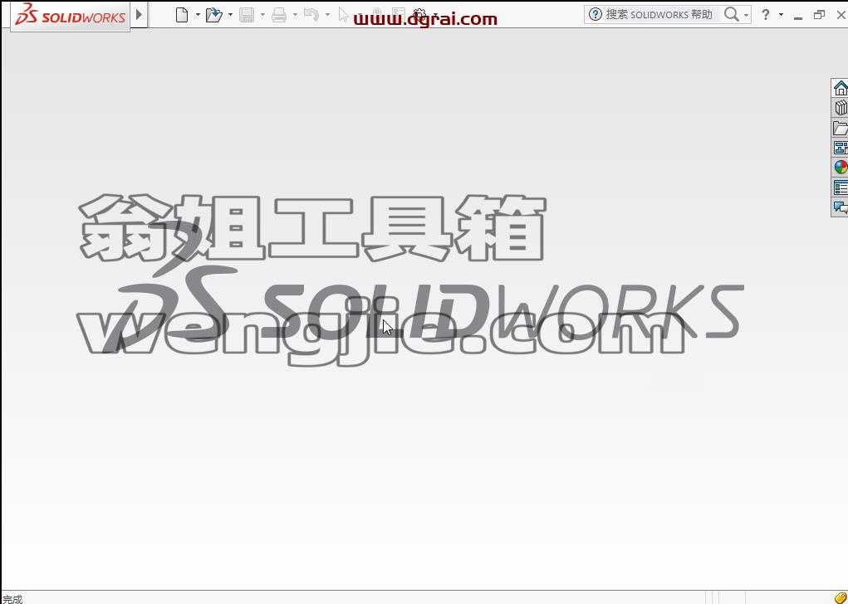The width and height of the screenshot is (848, 604).
Task: Expand the New document dropdown arrow
Action: click(198, 15)
